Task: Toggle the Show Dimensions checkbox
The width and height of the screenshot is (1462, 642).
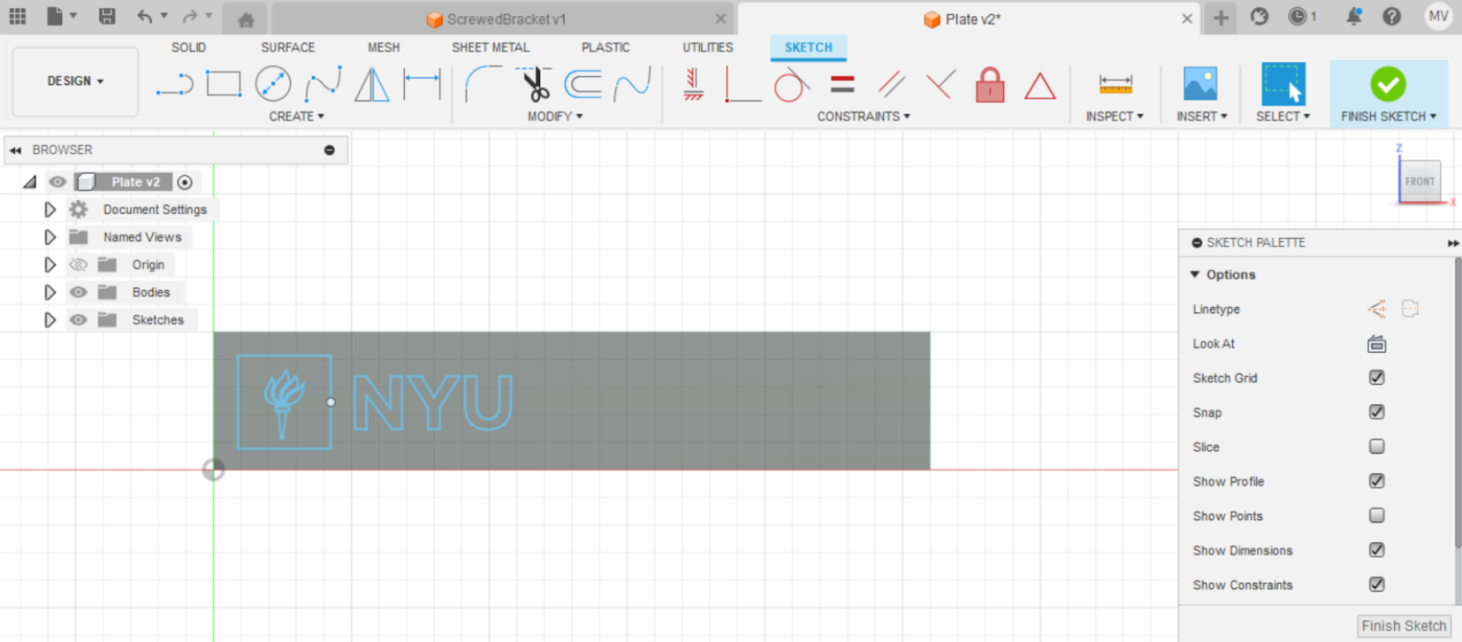Action: 1376,550
